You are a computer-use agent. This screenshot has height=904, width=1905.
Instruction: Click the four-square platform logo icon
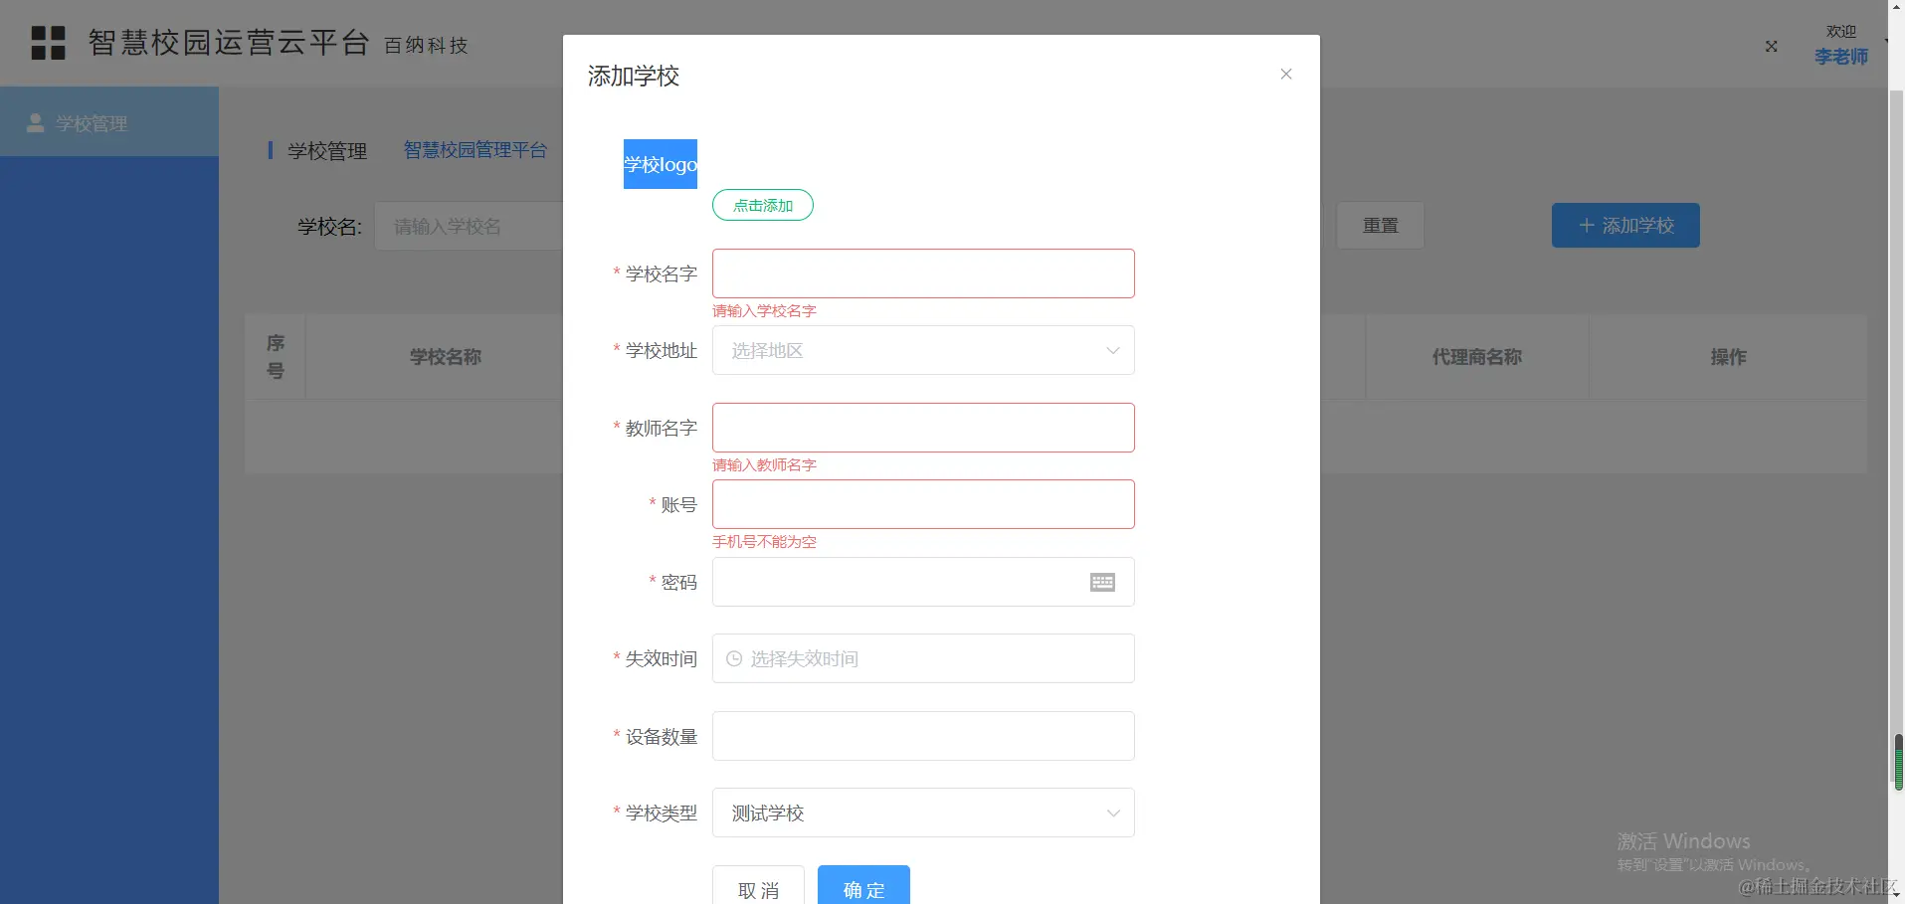tap(48, 43)
